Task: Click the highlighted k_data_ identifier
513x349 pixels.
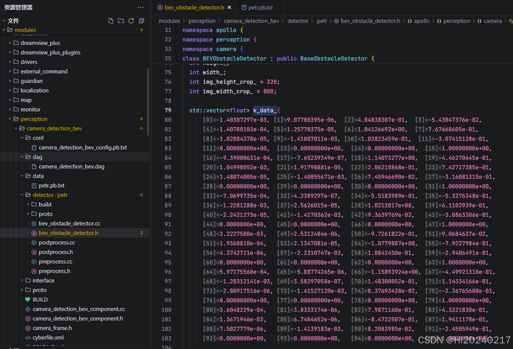Action: (264, 110)
